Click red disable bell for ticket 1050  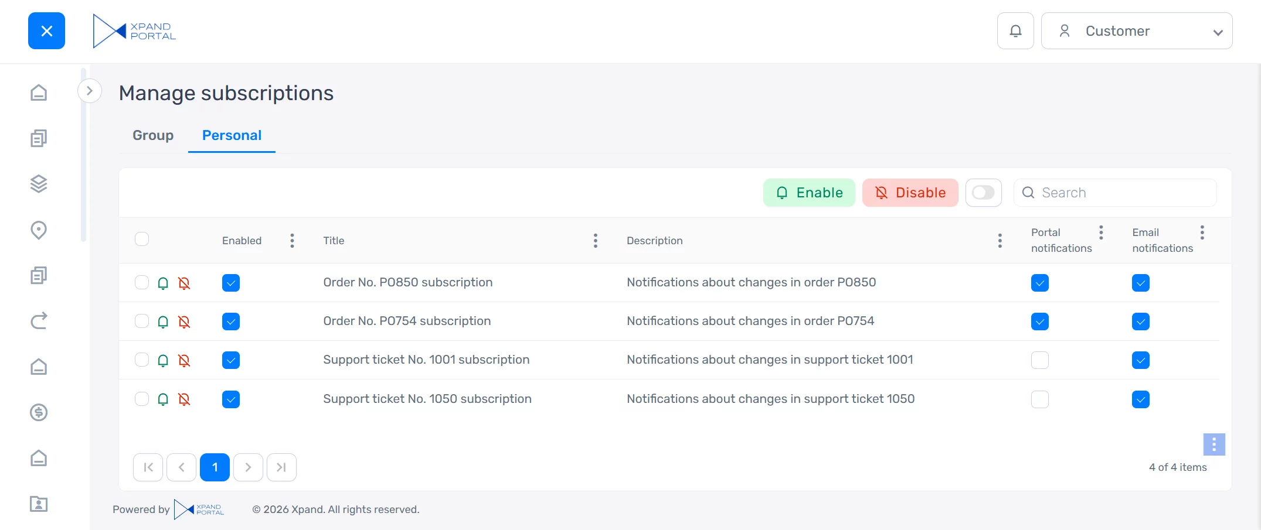click(x=184, y=399)
